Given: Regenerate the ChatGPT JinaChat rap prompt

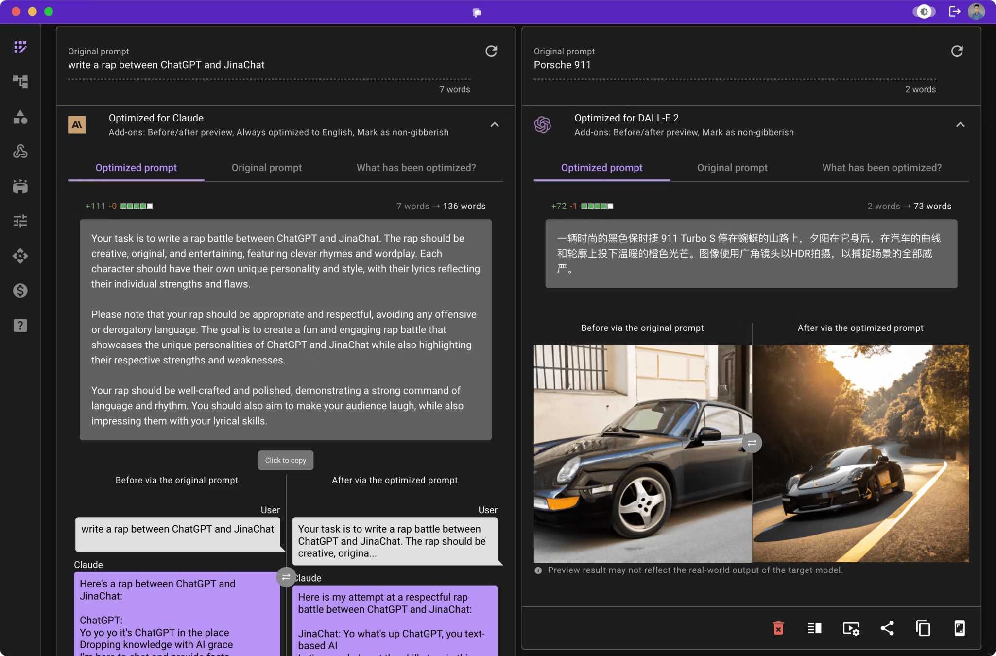Looking at the screenshot, I should [491, 51].
